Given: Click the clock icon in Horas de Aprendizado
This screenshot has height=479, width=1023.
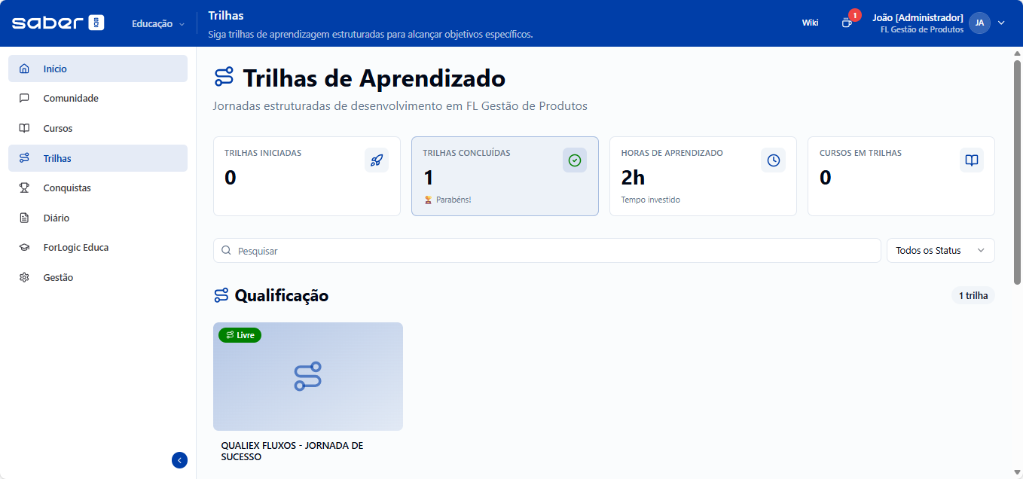Looking at the screenshot, I should click(x=773, y=160).
